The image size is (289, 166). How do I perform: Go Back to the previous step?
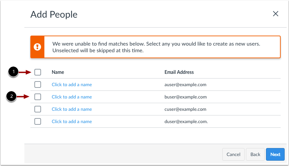pyautogui.click(x=255, y=154)
